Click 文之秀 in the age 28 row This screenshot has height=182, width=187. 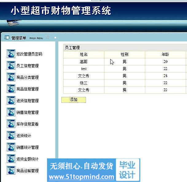tap(84, 76)
